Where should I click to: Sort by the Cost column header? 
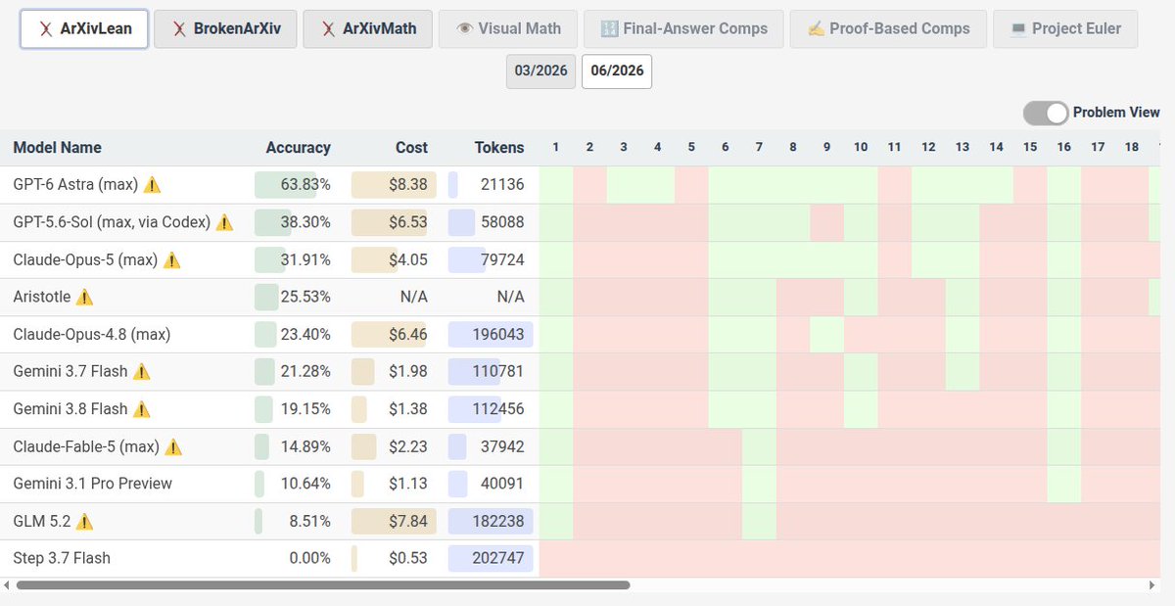click(411, 148)
